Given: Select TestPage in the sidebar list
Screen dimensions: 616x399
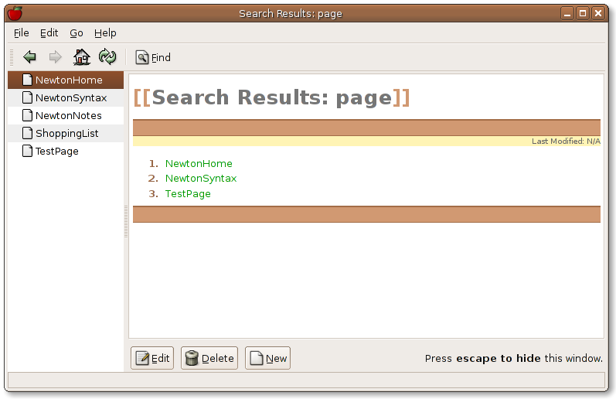Looking at the screenshot, I should 56,151.
